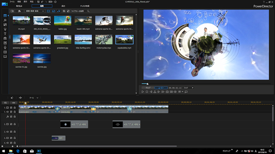Image resolution: width=275 pixels, height=154 pixels.
Task: Uncheck the video track 1 enable checkbox
Action: point(11,108)
